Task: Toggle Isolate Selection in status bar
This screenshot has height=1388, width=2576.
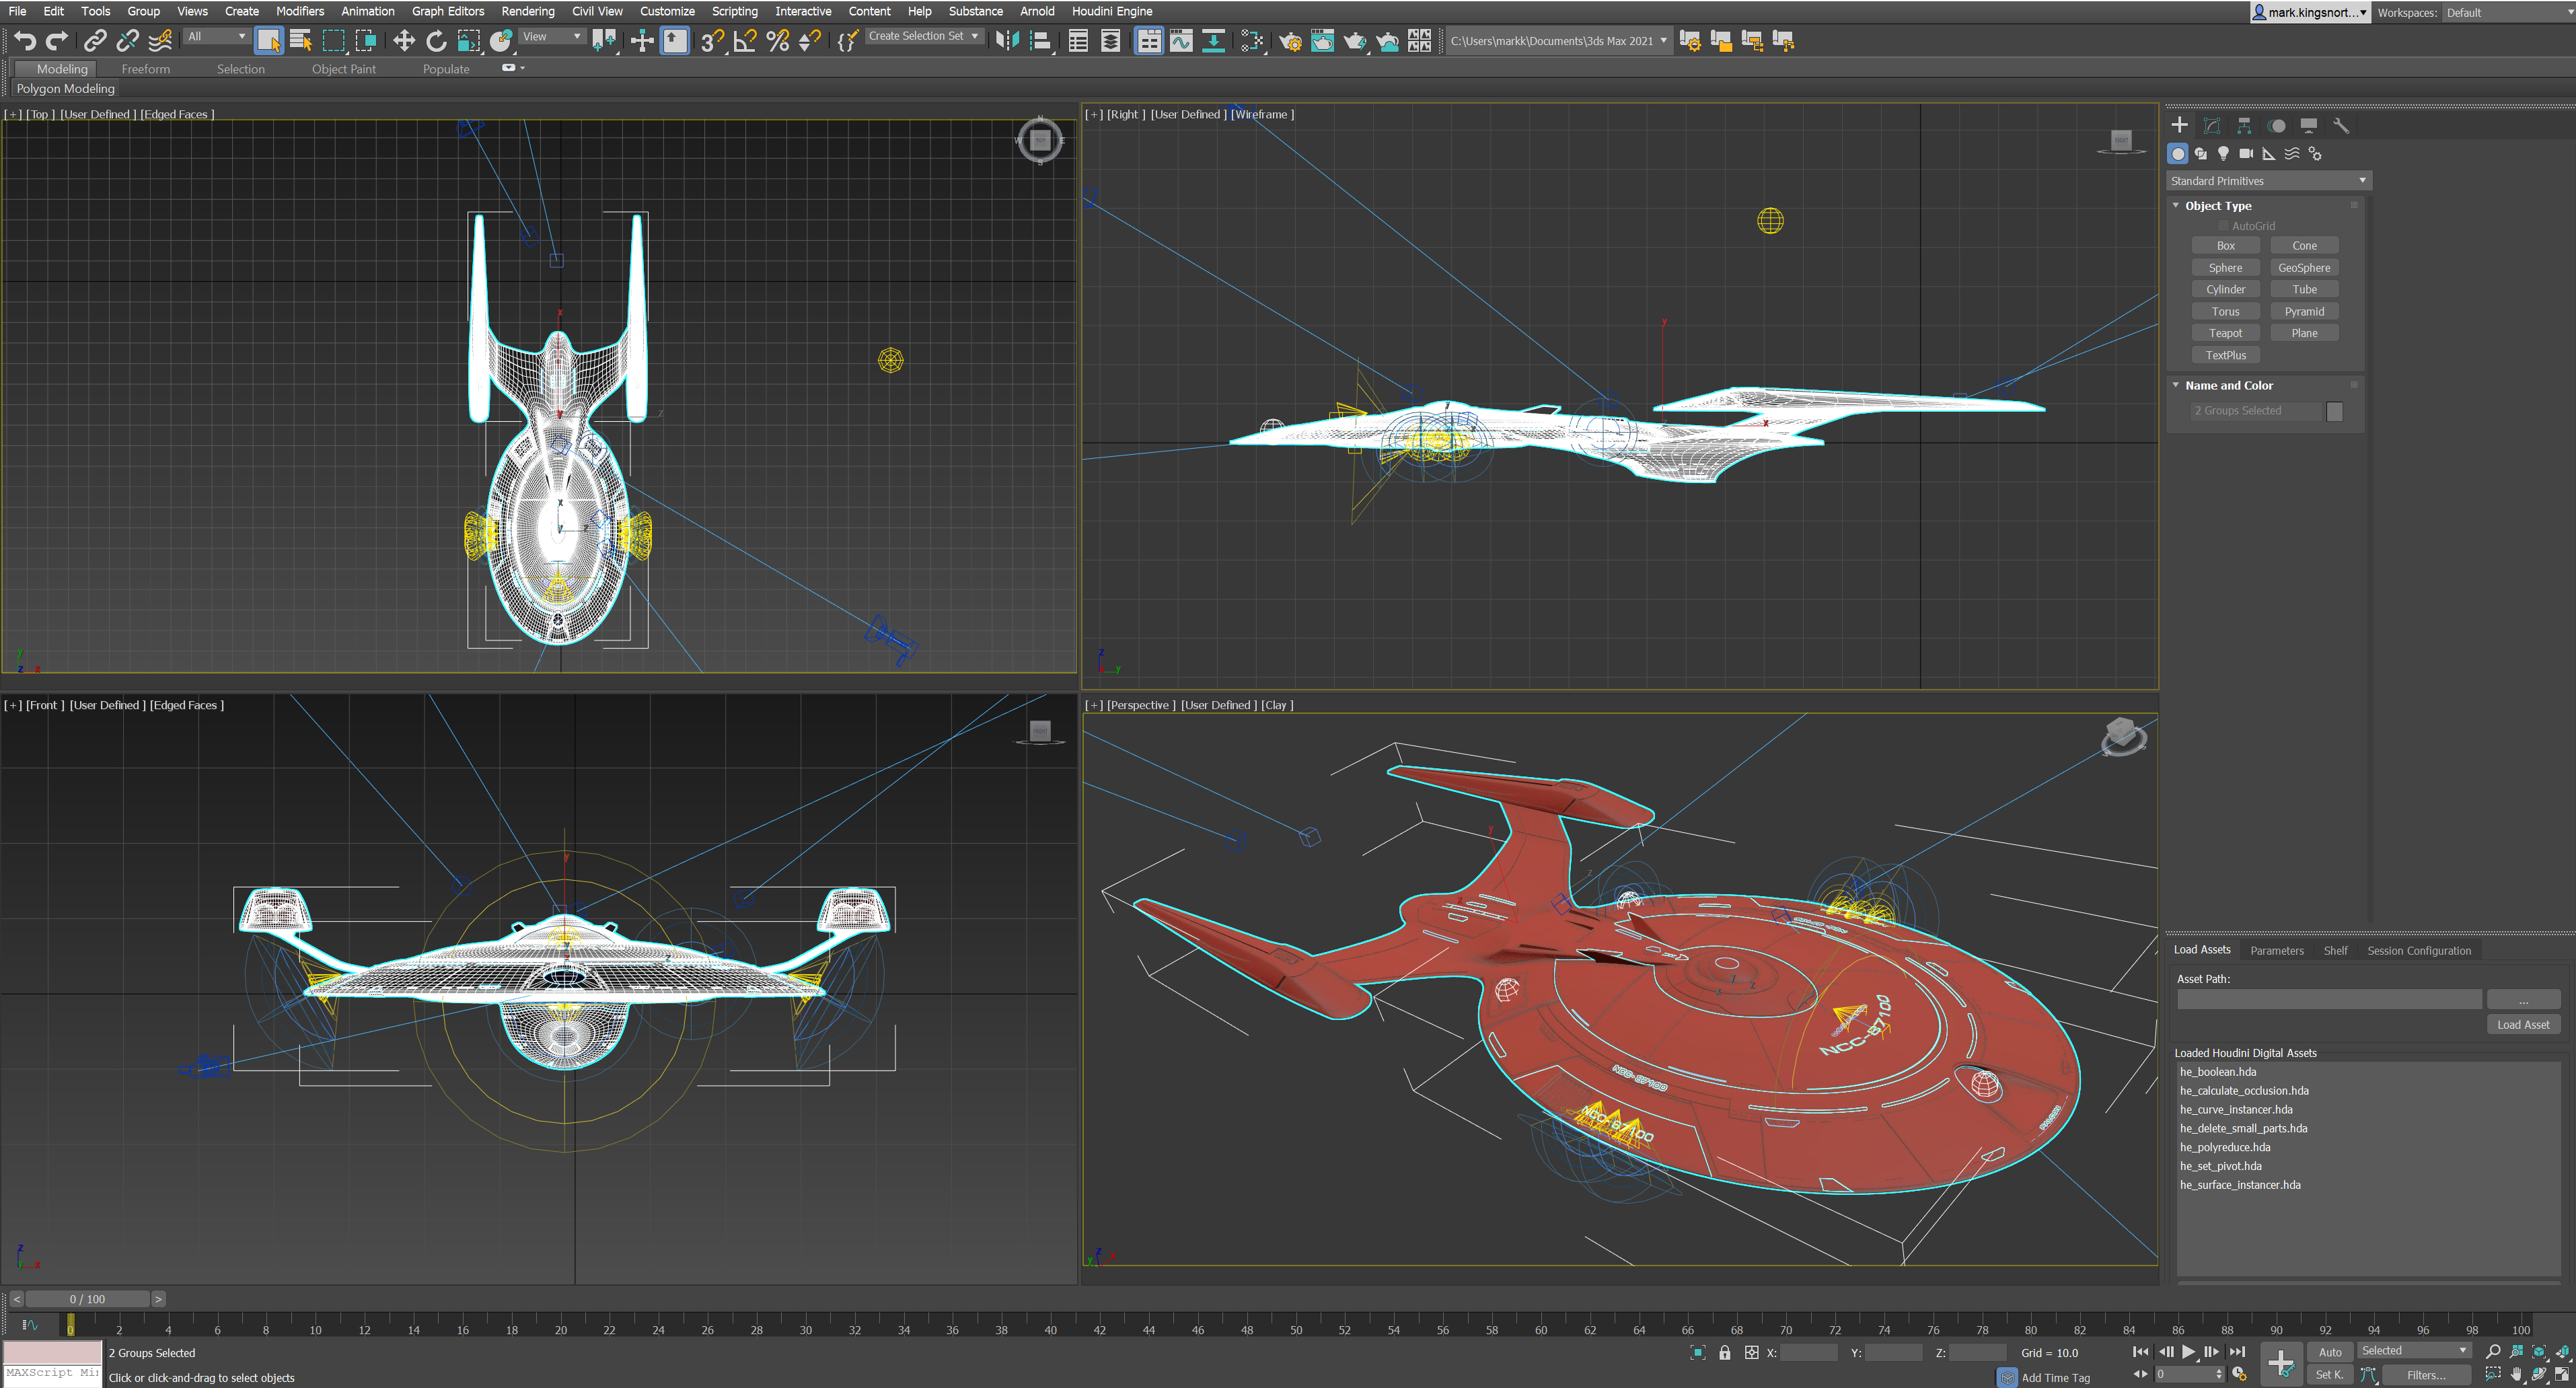Action: [x=1698, y=1353]
